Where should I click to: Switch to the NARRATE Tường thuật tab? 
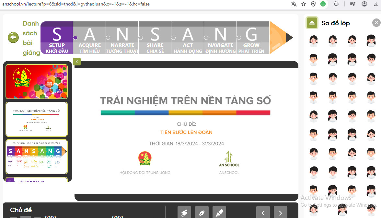pos(122,38)
